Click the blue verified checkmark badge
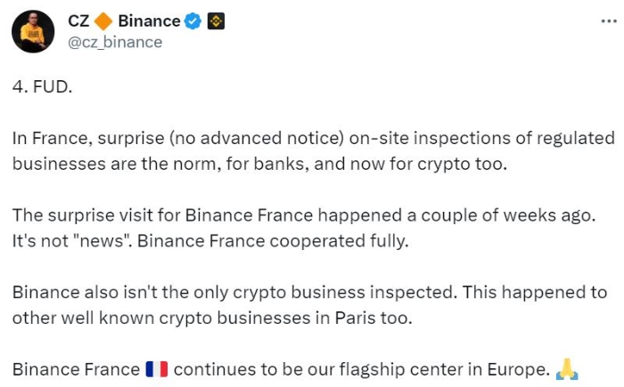The width and height of the screenshot is (624, 387). pos(193,21)
